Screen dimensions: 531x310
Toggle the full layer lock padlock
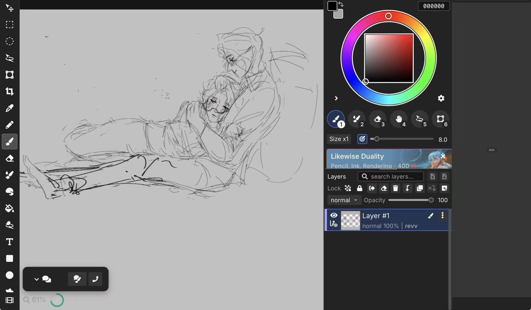coord(360,188)
